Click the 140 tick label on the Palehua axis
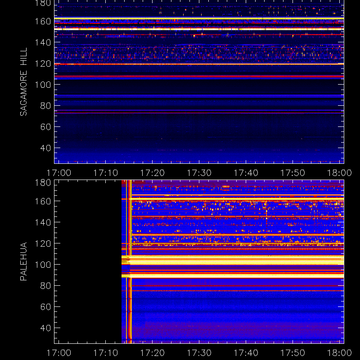 [x=43, y=222]
